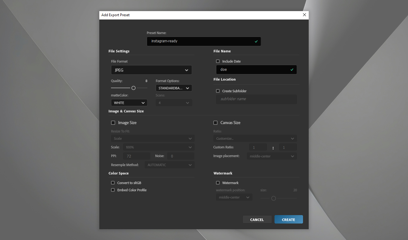The image size is (408, 240).
Task: Check the Canvas Size box
Action: 215,122
